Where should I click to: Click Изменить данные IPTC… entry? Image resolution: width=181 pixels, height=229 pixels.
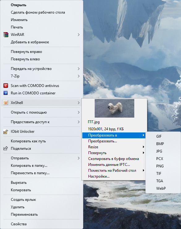[109, 165]
